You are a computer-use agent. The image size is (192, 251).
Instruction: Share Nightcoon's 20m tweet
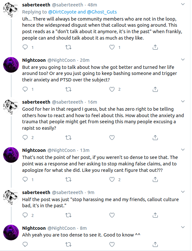tap(155, 89)
